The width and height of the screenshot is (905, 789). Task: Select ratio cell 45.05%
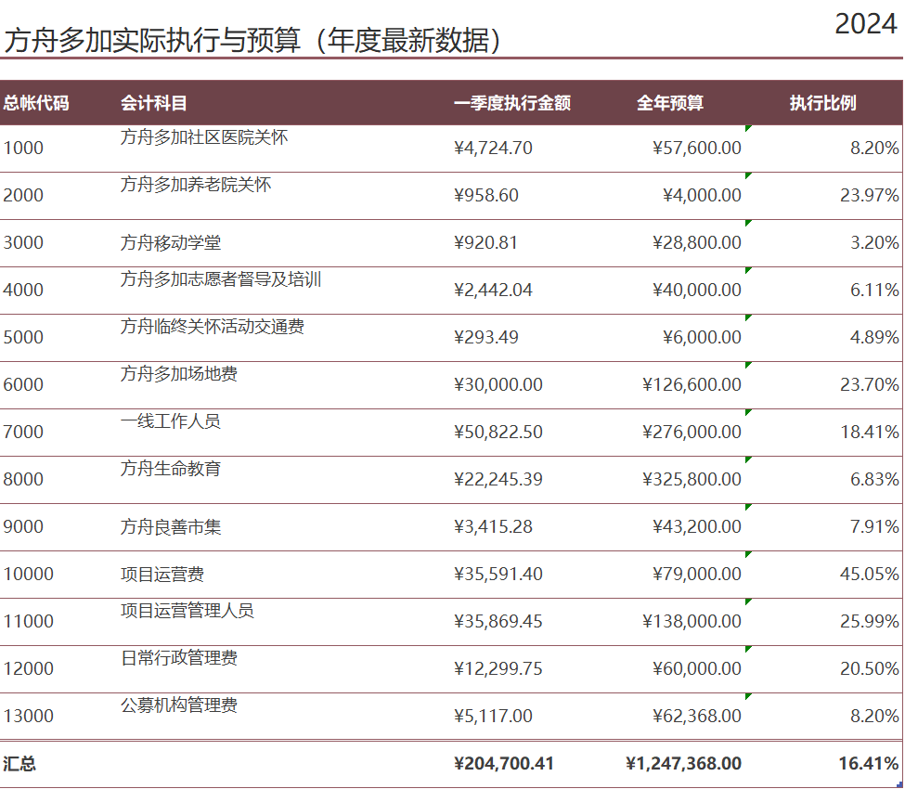869,574
